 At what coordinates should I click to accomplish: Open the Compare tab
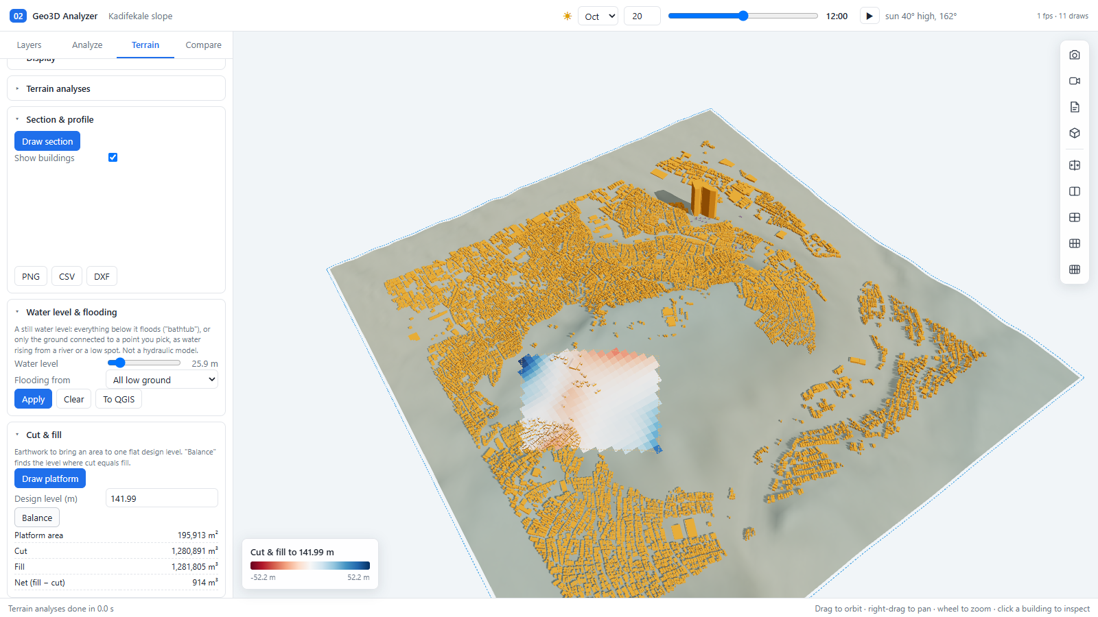pyautogui.click(x=203, y=45)
